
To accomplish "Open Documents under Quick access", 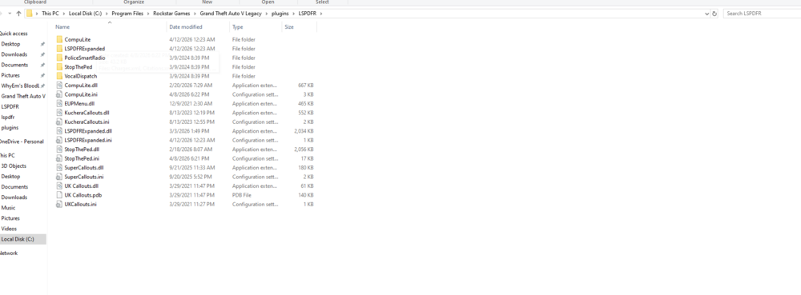I will [x=14, y=66].
